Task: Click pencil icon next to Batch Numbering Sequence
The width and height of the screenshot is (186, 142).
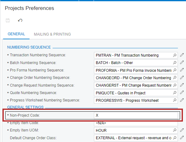Action: pos(182,62)
